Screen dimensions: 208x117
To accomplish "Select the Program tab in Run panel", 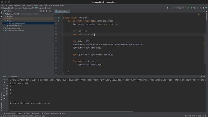I will pos(14,77).
